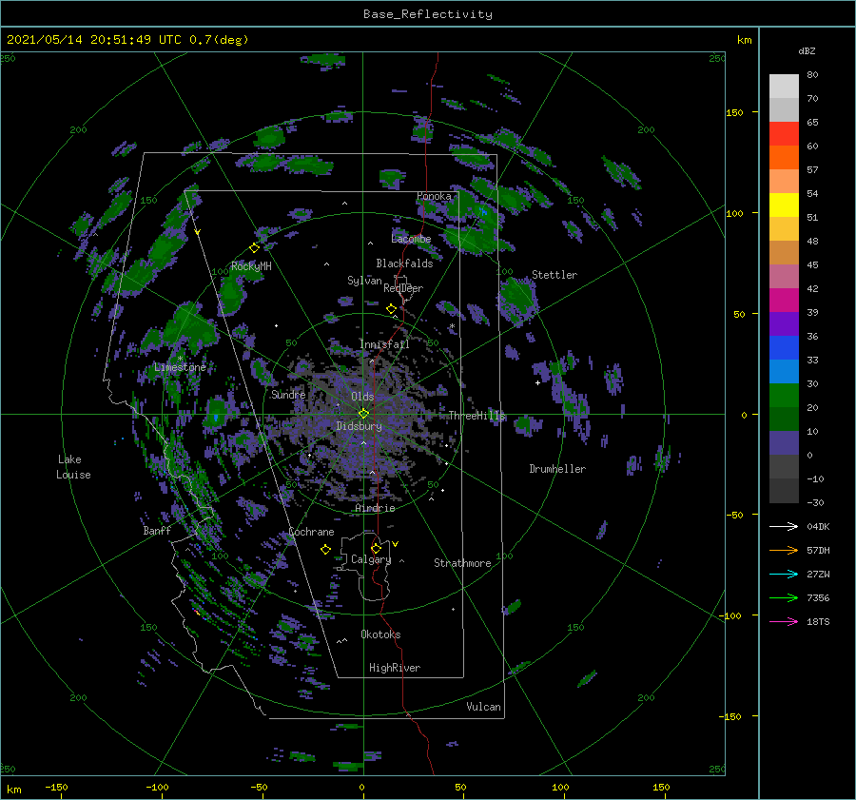Select the slate 0-10 dBZ swatch
Viewport: 856px width, 800px height.
[784, 443]
